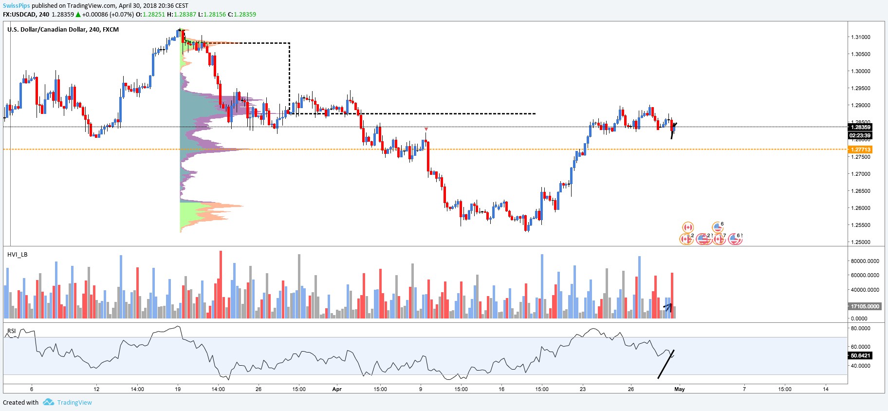Click the 80.0000 RSI axis label
The width and height of the screenshot is (888, 411).
point(860,328)
